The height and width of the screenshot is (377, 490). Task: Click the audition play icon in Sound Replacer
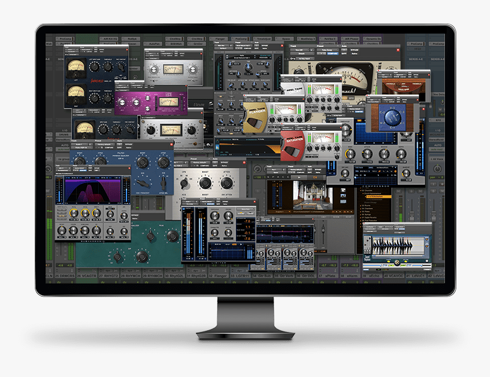tap(389, 261)
